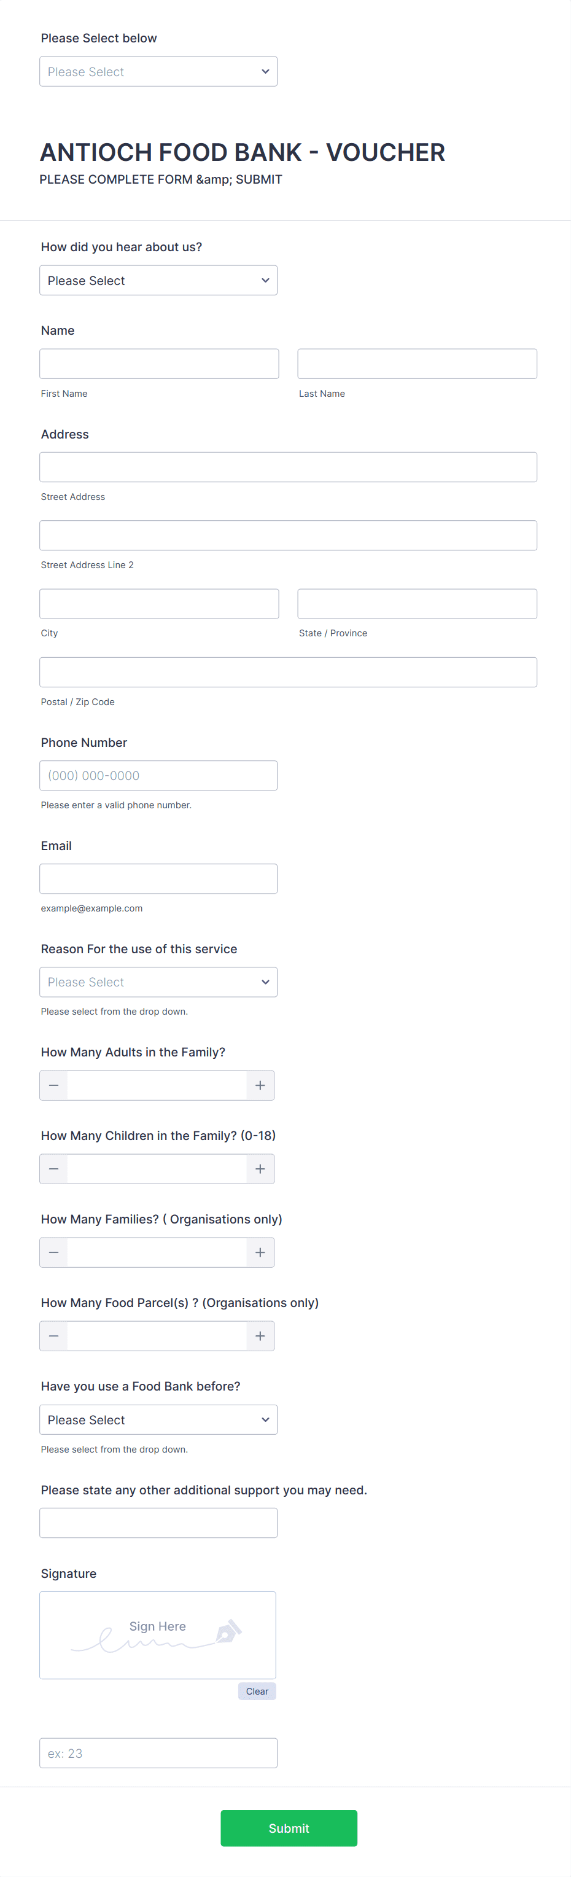Click inside the Sign Here signature pad

click(157, 1635)
